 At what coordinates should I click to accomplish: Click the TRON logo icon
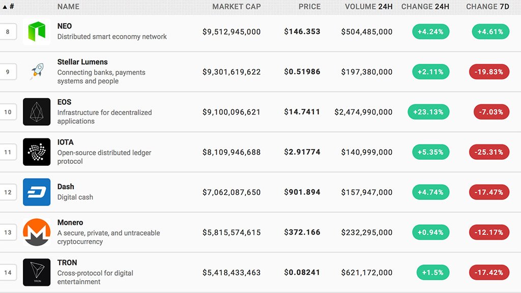pos(37,273)
